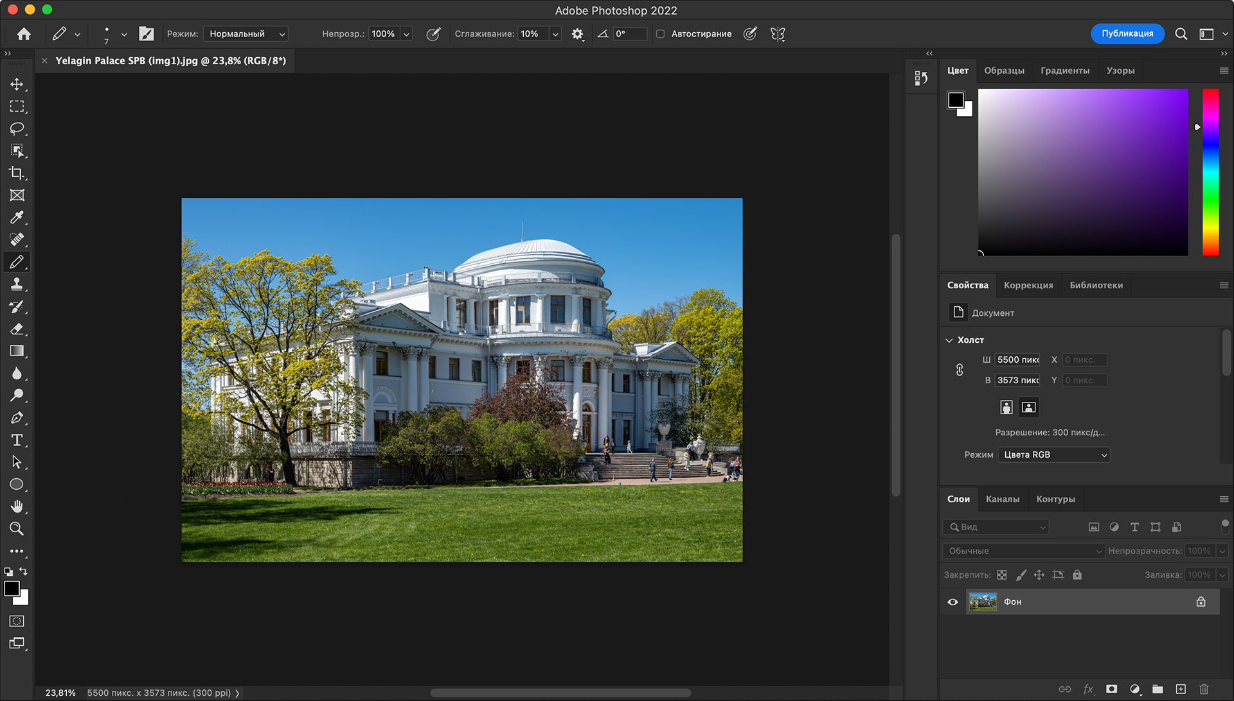The height and width of the screenshot is (701, 1234).
Task: Click the Публикация button
Action: pyautogui.click(x=1127, y=33)
